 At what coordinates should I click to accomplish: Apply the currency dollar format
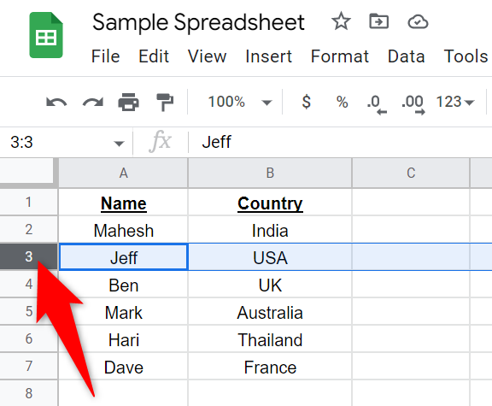tap(307, 102)
